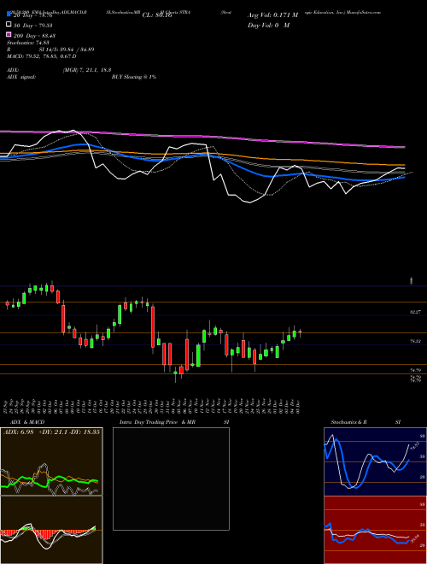Click the white 50 Day EMA legend swatch
Image resolution: width=427 pixels, height=564 pixels.
[9, 25]
